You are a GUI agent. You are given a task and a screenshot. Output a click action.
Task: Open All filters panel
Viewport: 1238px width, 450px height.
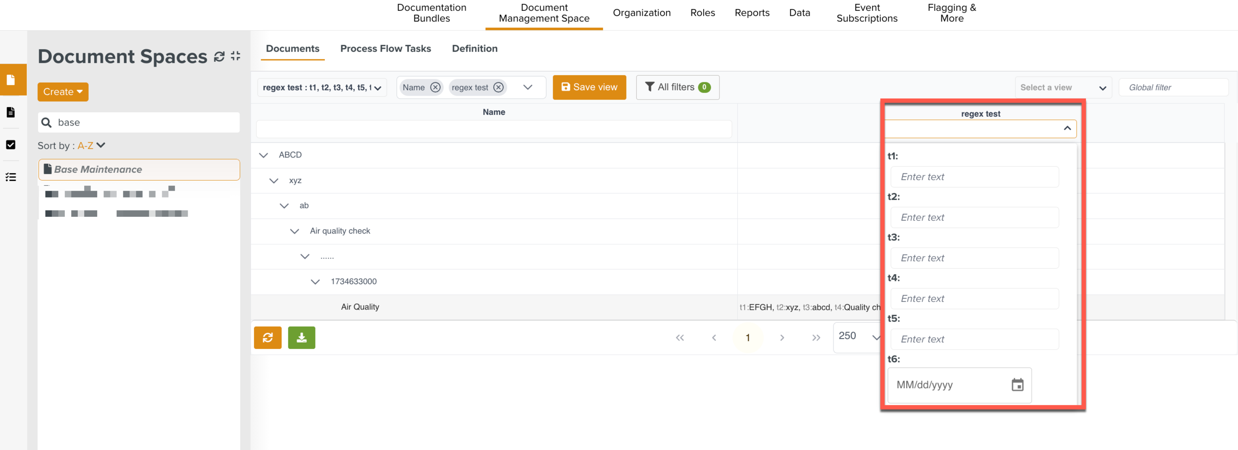tap(677, 88)
